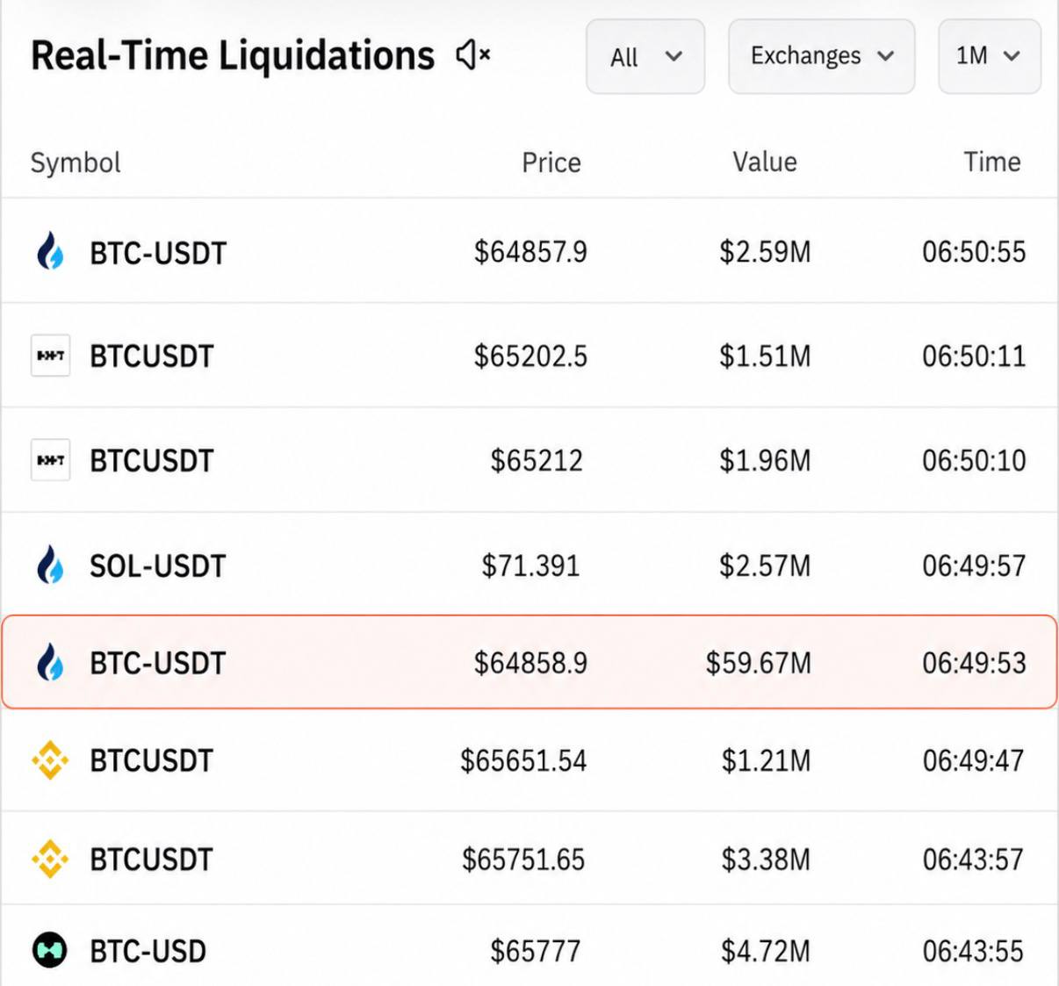Select the highlighted $59.67M liquidation row
This screenshot has height=986, width=1059.
tap(529, 662)
